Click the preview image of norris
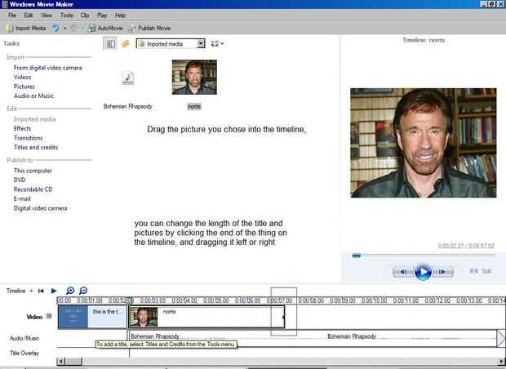This screenshot has width=506, height=369. (x=423, y=143)
